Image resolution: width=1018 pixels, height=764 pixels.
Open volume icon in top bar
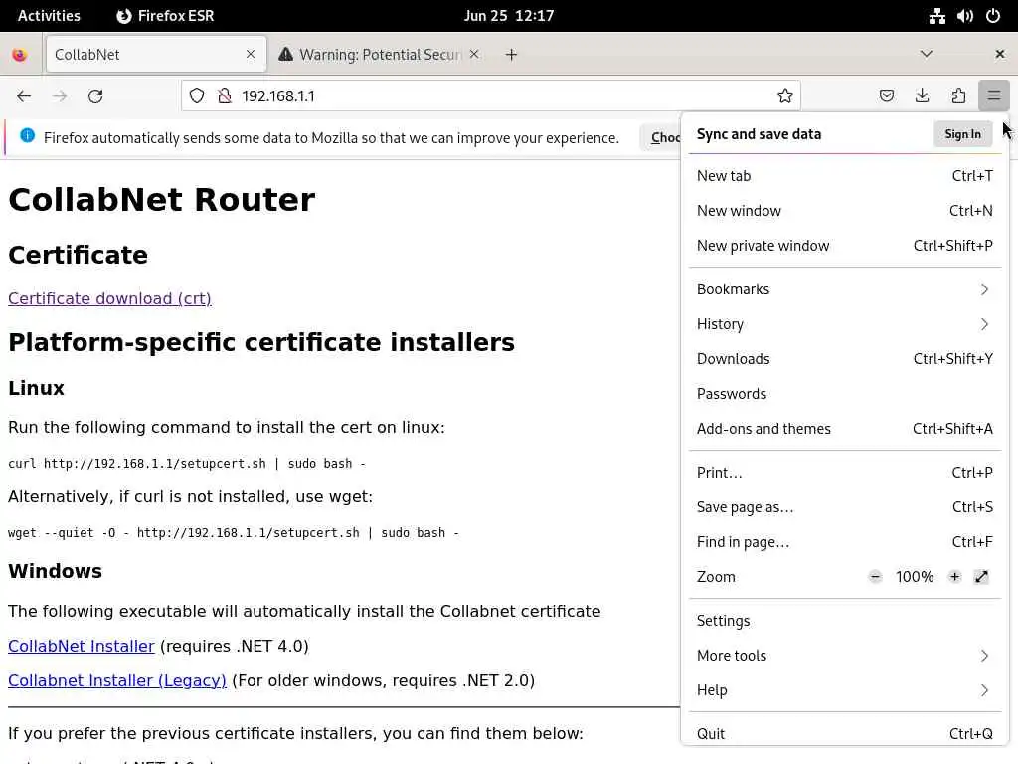click(964, 16)
